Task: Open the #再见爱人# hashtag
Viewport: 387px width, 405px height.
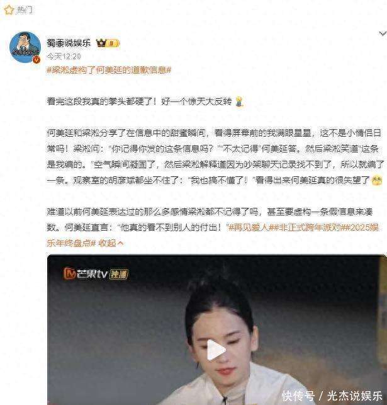Action: pos(249,227)
